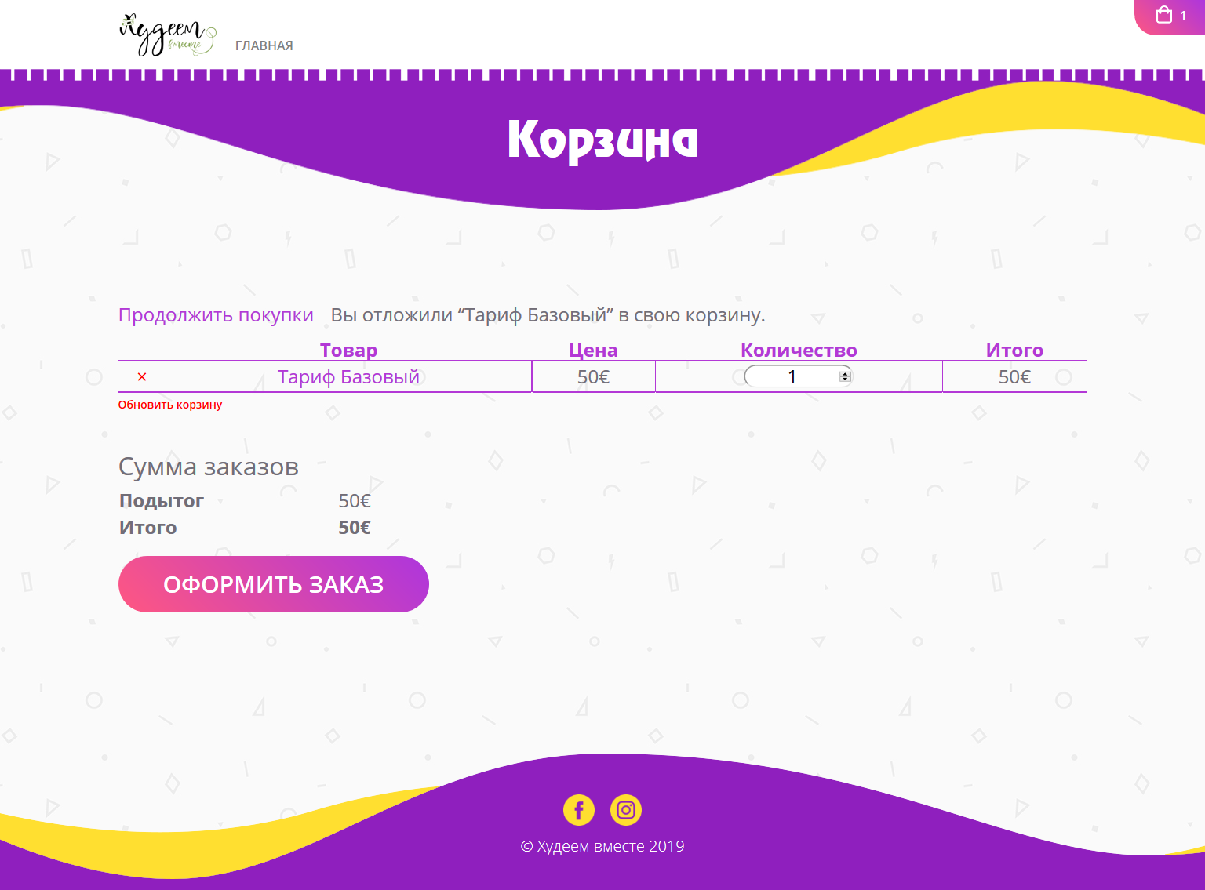Image resolution: width=1205 pixels, height=890 pixels.
Task: Click the © Худеем вместе 2019 copyright text
Action: coord(602,846)
